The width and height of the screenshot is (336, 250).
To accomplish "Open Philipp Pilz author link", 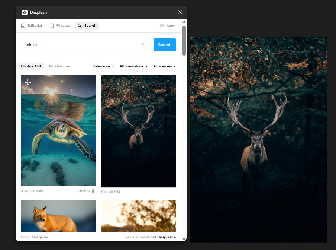I will (110, 192).
